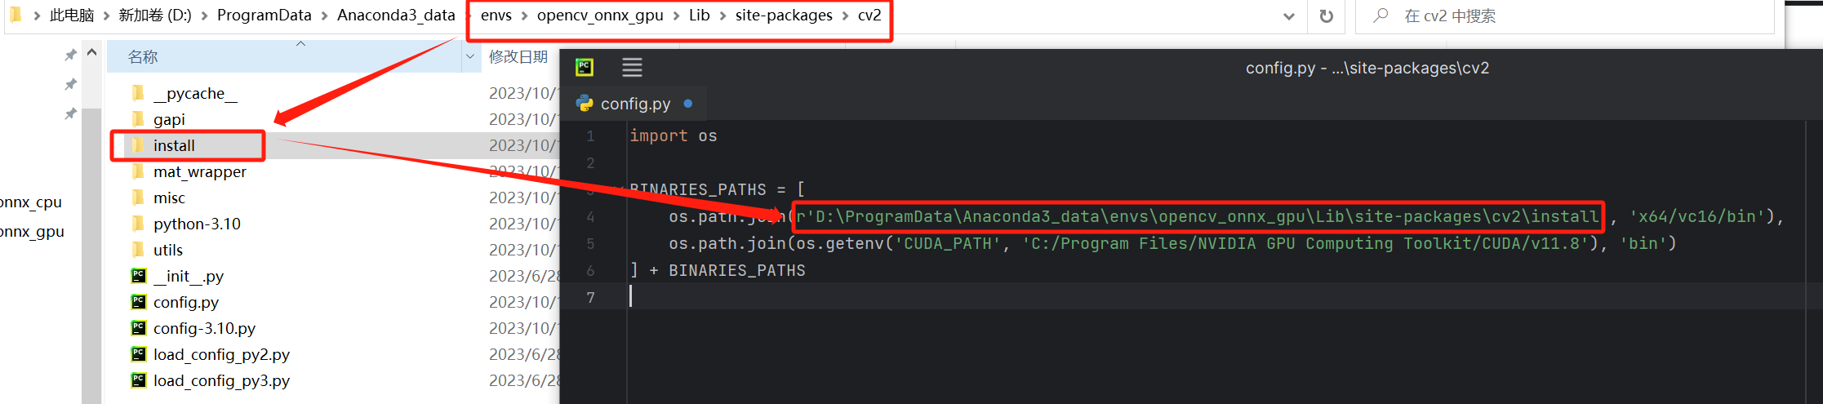This screenshot has height=404, width=1823.
Task: Select the install folder
Action: coord(174,145)
